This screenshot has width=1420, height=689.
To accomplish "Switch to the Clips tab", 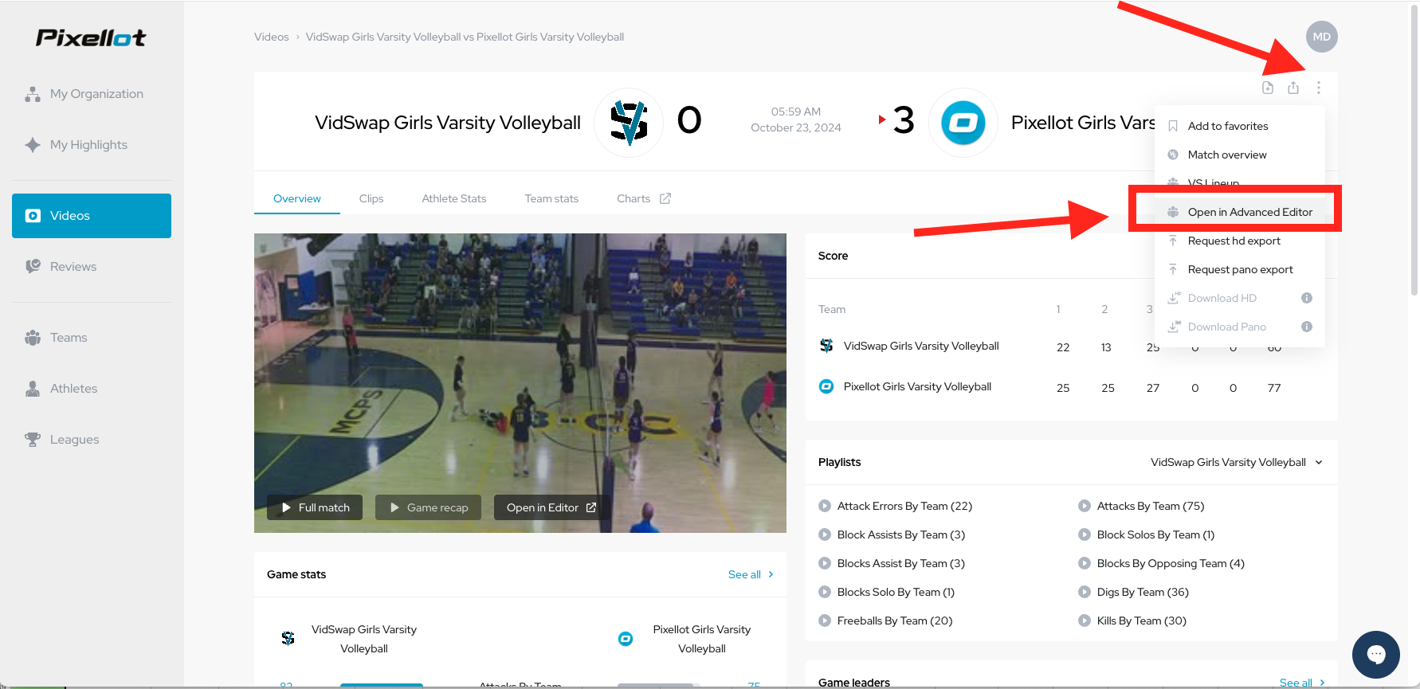I will [x=371, y=198].
